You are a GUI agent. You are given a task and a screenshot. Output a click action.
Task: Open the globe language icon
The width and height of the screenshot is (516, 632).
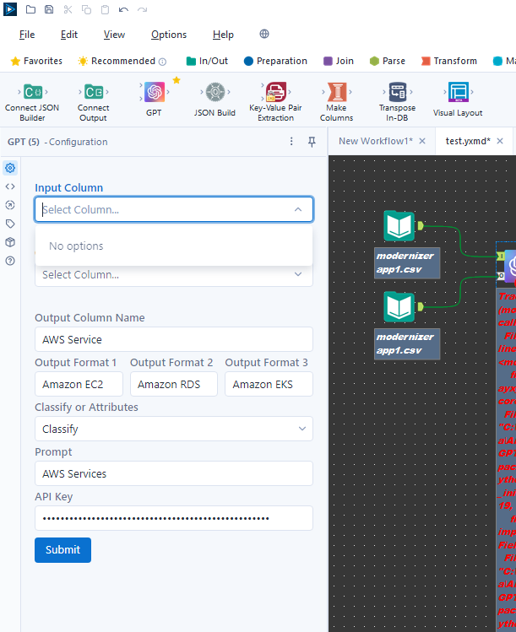264,34
